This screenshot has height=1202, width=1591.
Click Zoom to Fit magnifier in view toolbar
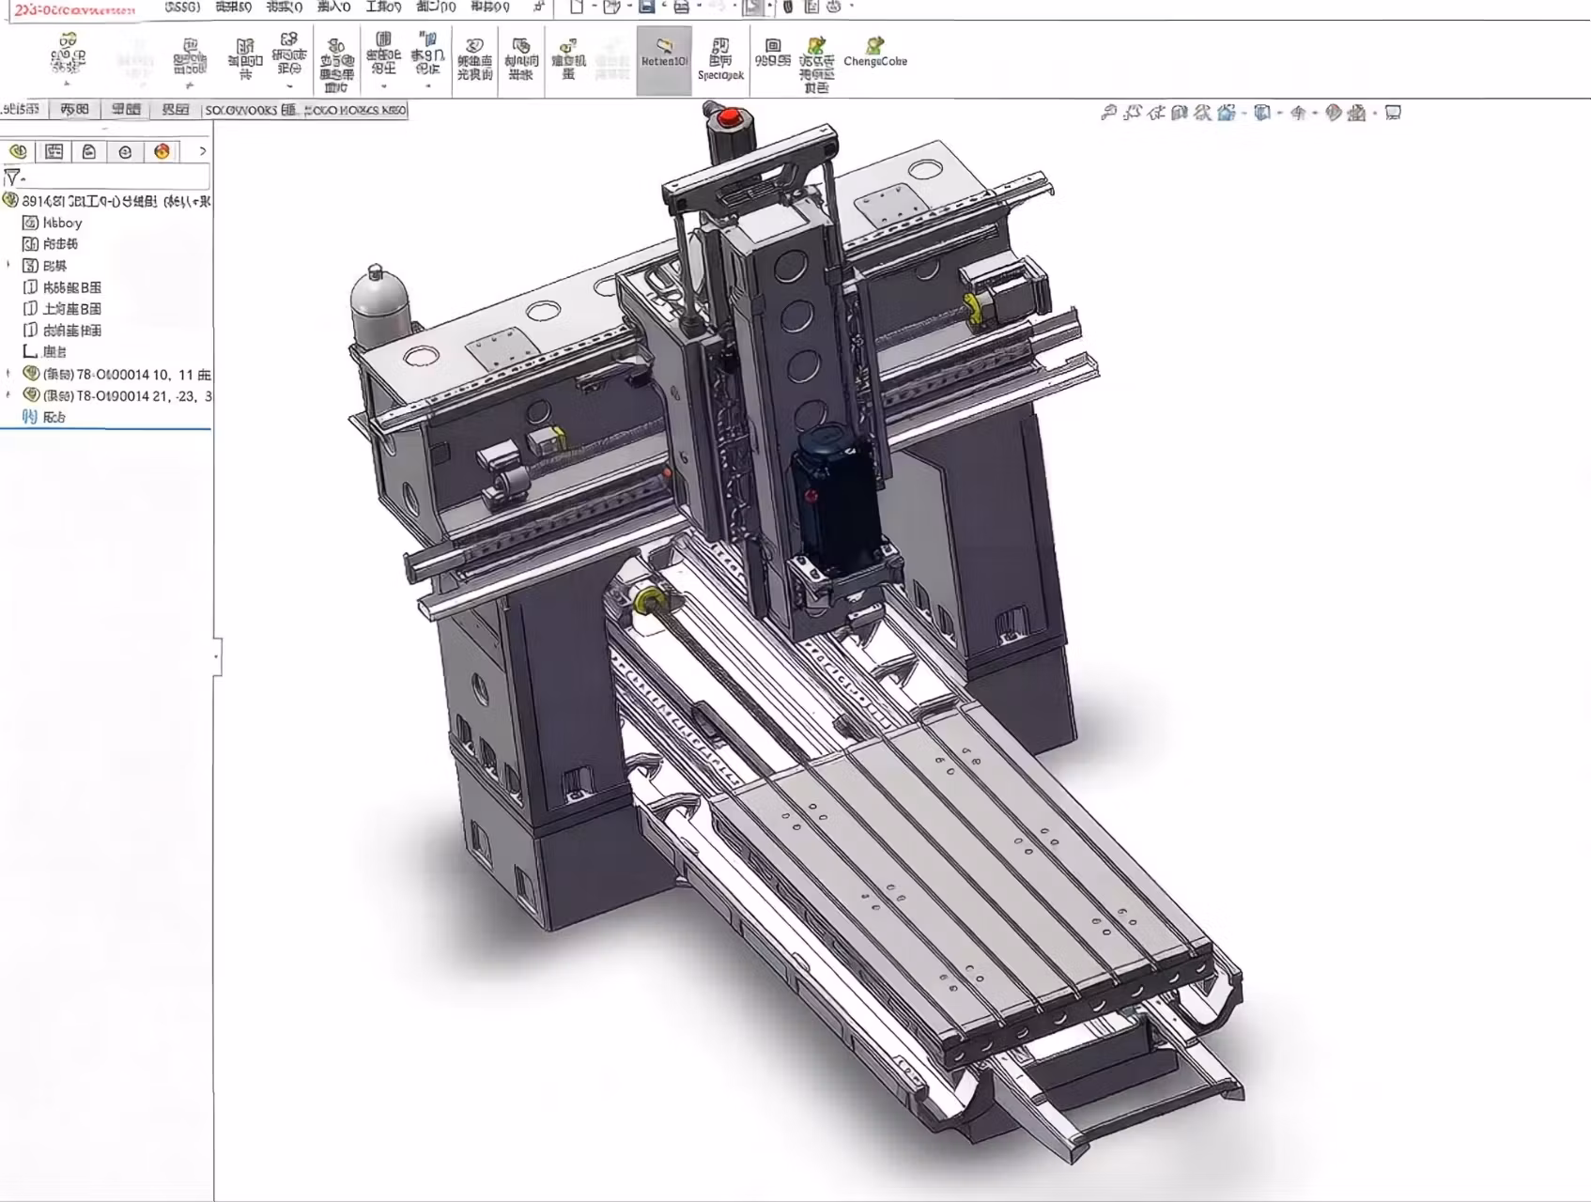click(1109, 113)
